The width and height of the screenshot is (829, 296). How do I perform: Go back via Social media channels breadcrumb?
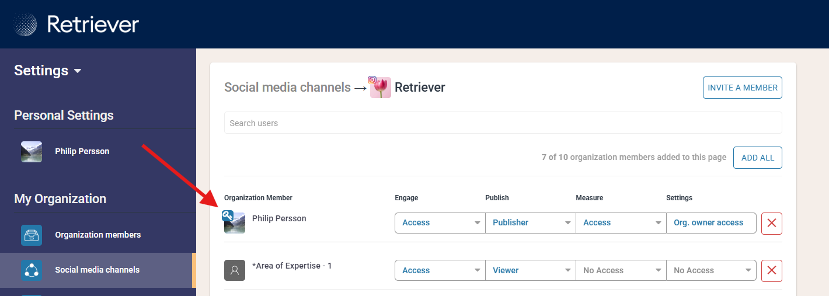tap(287, 88)
